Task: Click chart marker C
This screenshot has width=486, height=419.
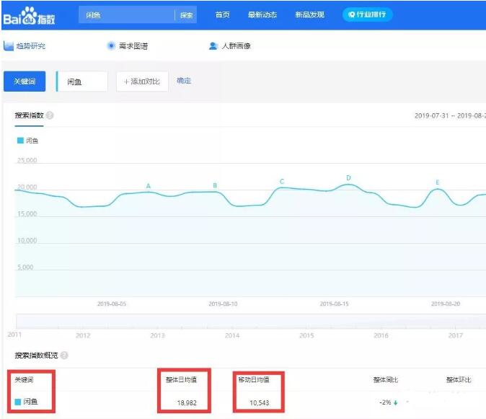Action: point(282,181)
